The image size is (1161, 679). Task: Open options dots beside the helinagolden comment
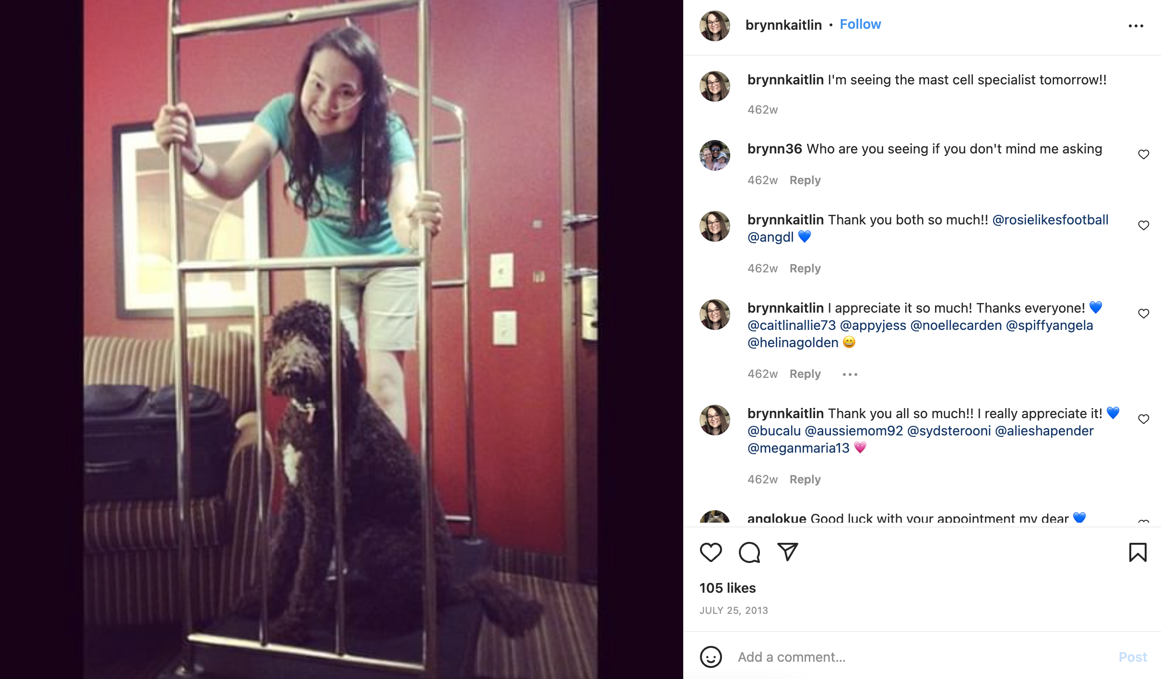(x=850, y=375)
